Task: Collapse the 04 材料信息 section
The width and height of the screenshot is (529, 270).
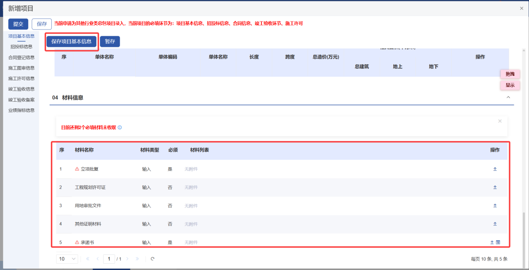Action: pyautogui.click(x=508, y=97)
